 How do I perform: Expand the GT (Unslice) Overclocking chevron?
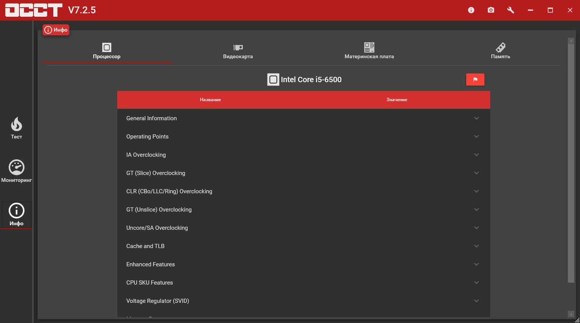click(x=476, y=210)
